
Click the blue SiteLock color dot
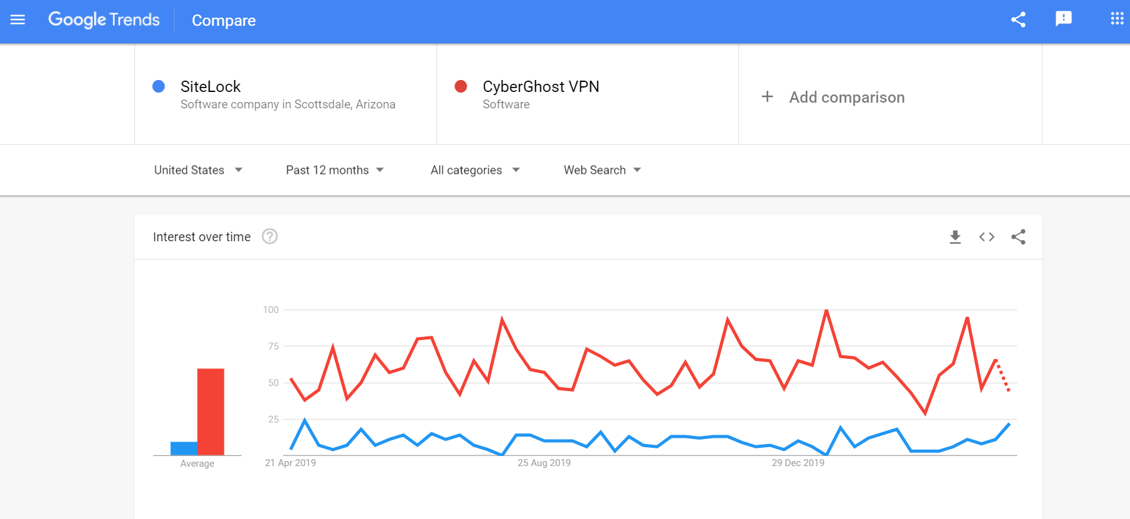pyautogui.click(x=159, y=86)
